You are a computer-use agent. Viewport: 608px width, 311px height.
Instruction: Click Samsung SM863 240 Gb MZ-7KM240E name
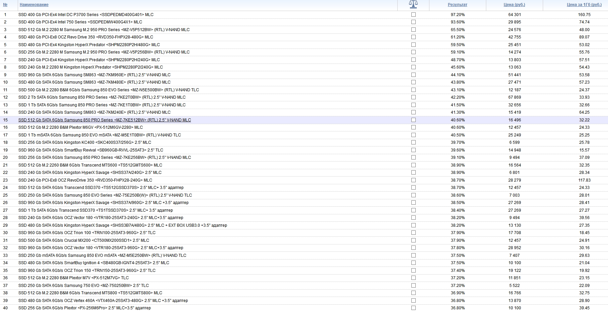click(94, 112)
